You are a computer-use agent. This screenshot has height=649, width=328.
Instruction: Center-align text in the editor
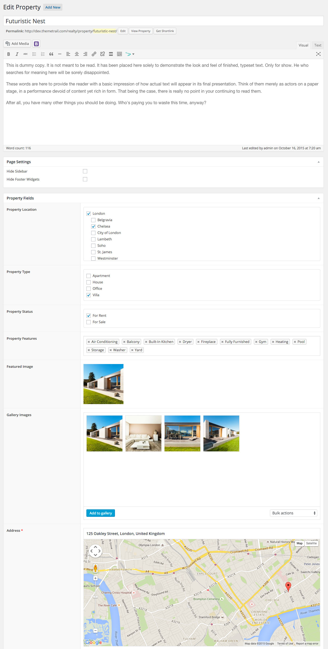pos(77,54)
